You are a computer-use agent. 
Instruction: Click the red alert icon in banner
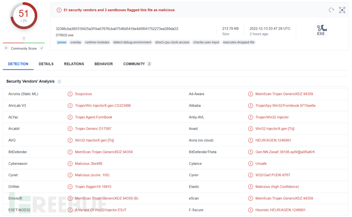point(59,10)
